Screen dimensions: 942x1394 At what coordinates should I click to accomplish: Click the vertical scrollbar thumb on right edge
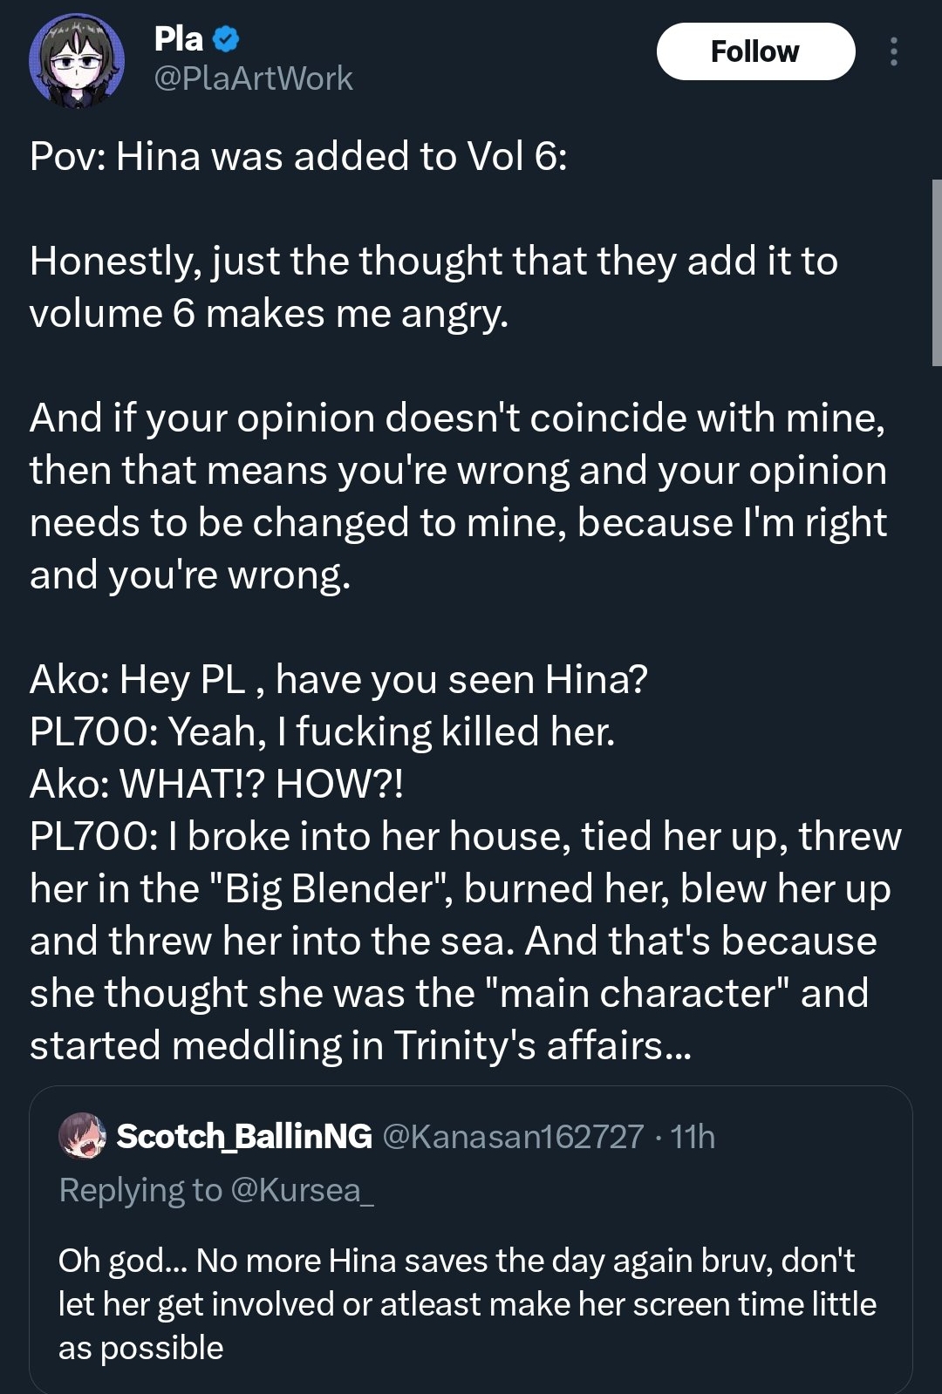pyautogui.click(x=936, y=272)
